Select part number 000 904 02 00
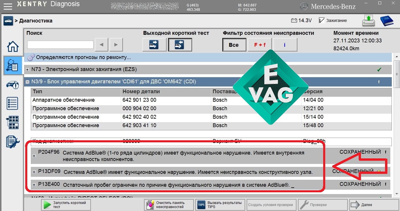The width and height of the screenshot is (400, 211). point(139,108)
